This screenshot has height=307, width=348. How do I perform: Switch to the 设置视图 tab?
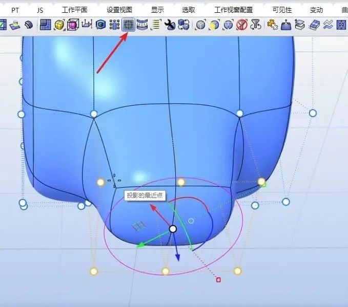[x=119, y=10]
